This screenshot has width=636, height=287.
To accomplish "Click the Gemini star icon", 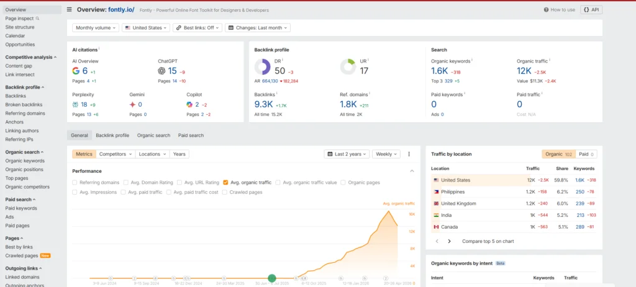I will (133, 104).
